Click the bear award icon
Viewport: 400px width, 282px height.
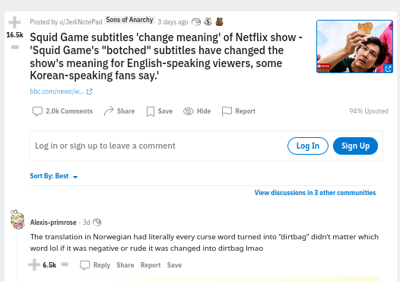pos(219,22)
